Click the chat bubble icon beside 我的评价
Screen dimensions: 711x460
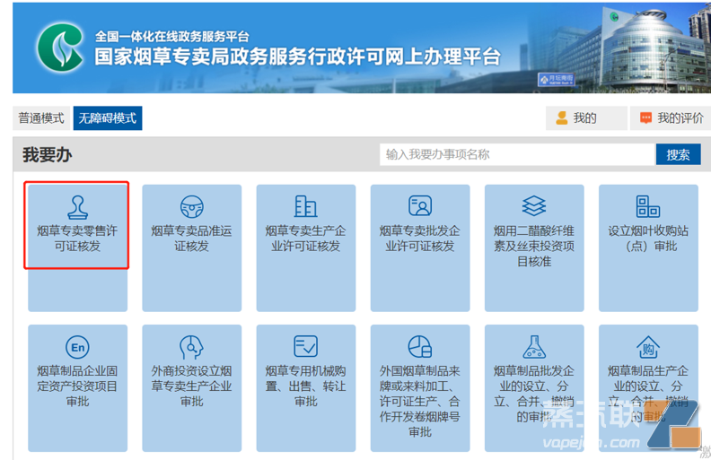645,118
